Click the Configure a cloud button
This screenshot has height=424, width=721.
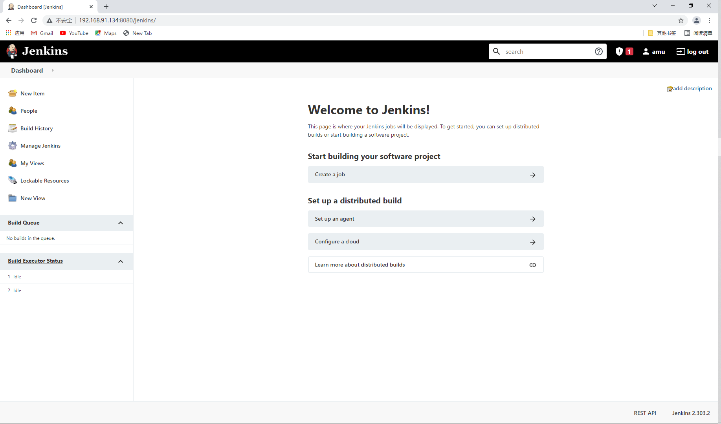[426, 242]
